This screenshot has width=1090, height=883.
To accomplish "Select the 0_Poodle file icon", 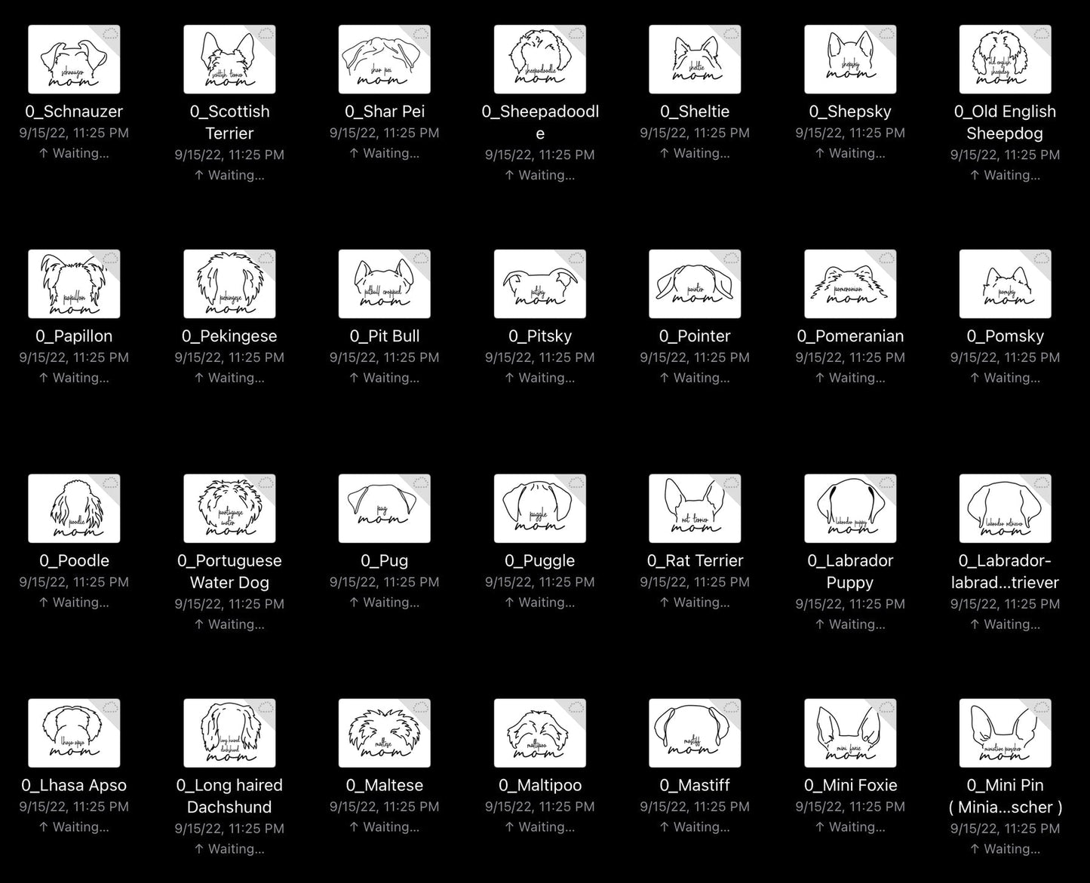I will tap(74, 509).
